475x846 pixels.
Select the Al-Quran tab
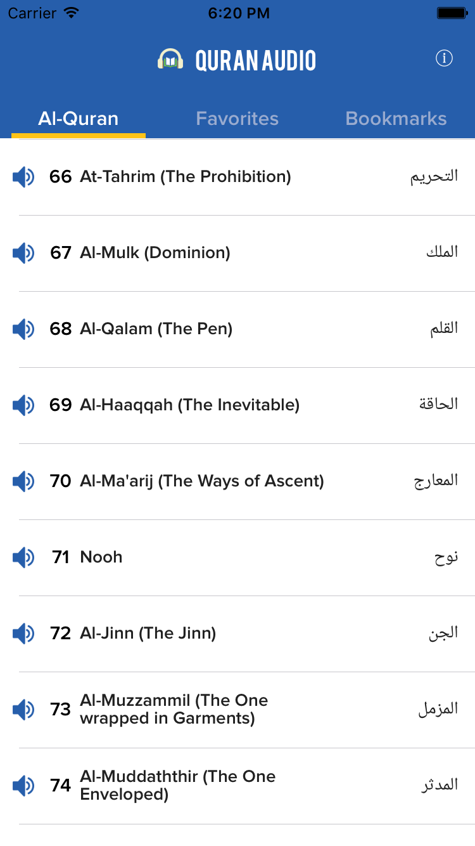[79, 119]
